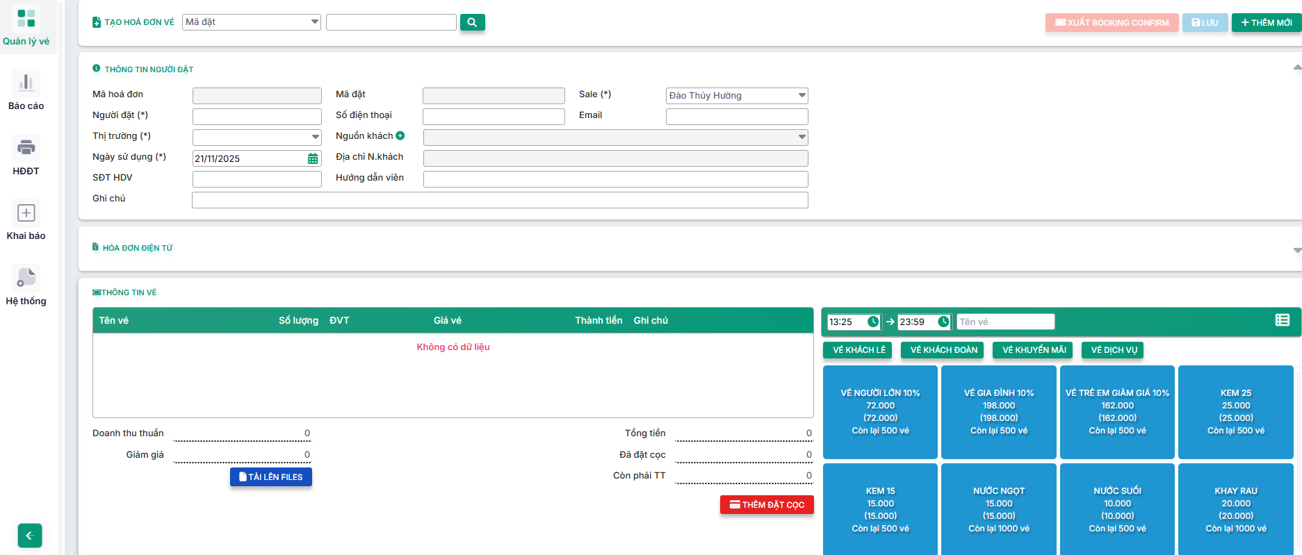The width and height of the screenshot is (1302, 555).
Task: Click the TẢI LÊN FILES button
Action: [271, 477]
